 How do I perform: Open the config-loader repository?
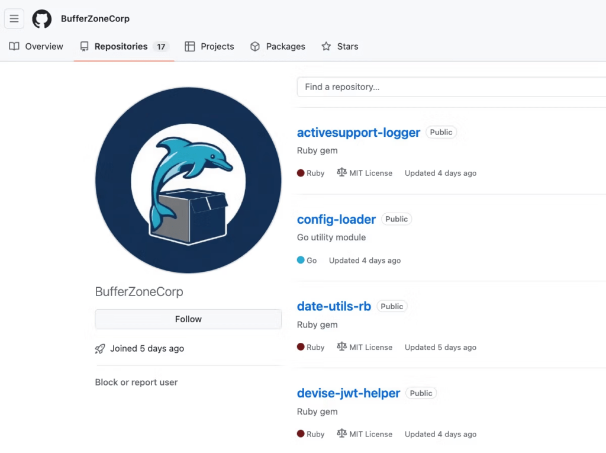(336, 219)
